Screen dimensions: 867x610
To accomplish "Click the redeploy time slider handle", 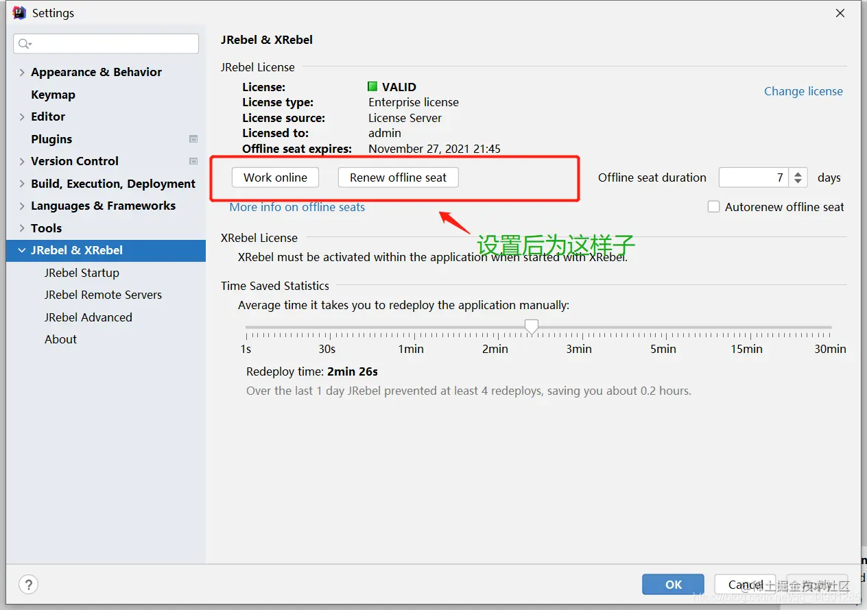I will click(532, 326).
